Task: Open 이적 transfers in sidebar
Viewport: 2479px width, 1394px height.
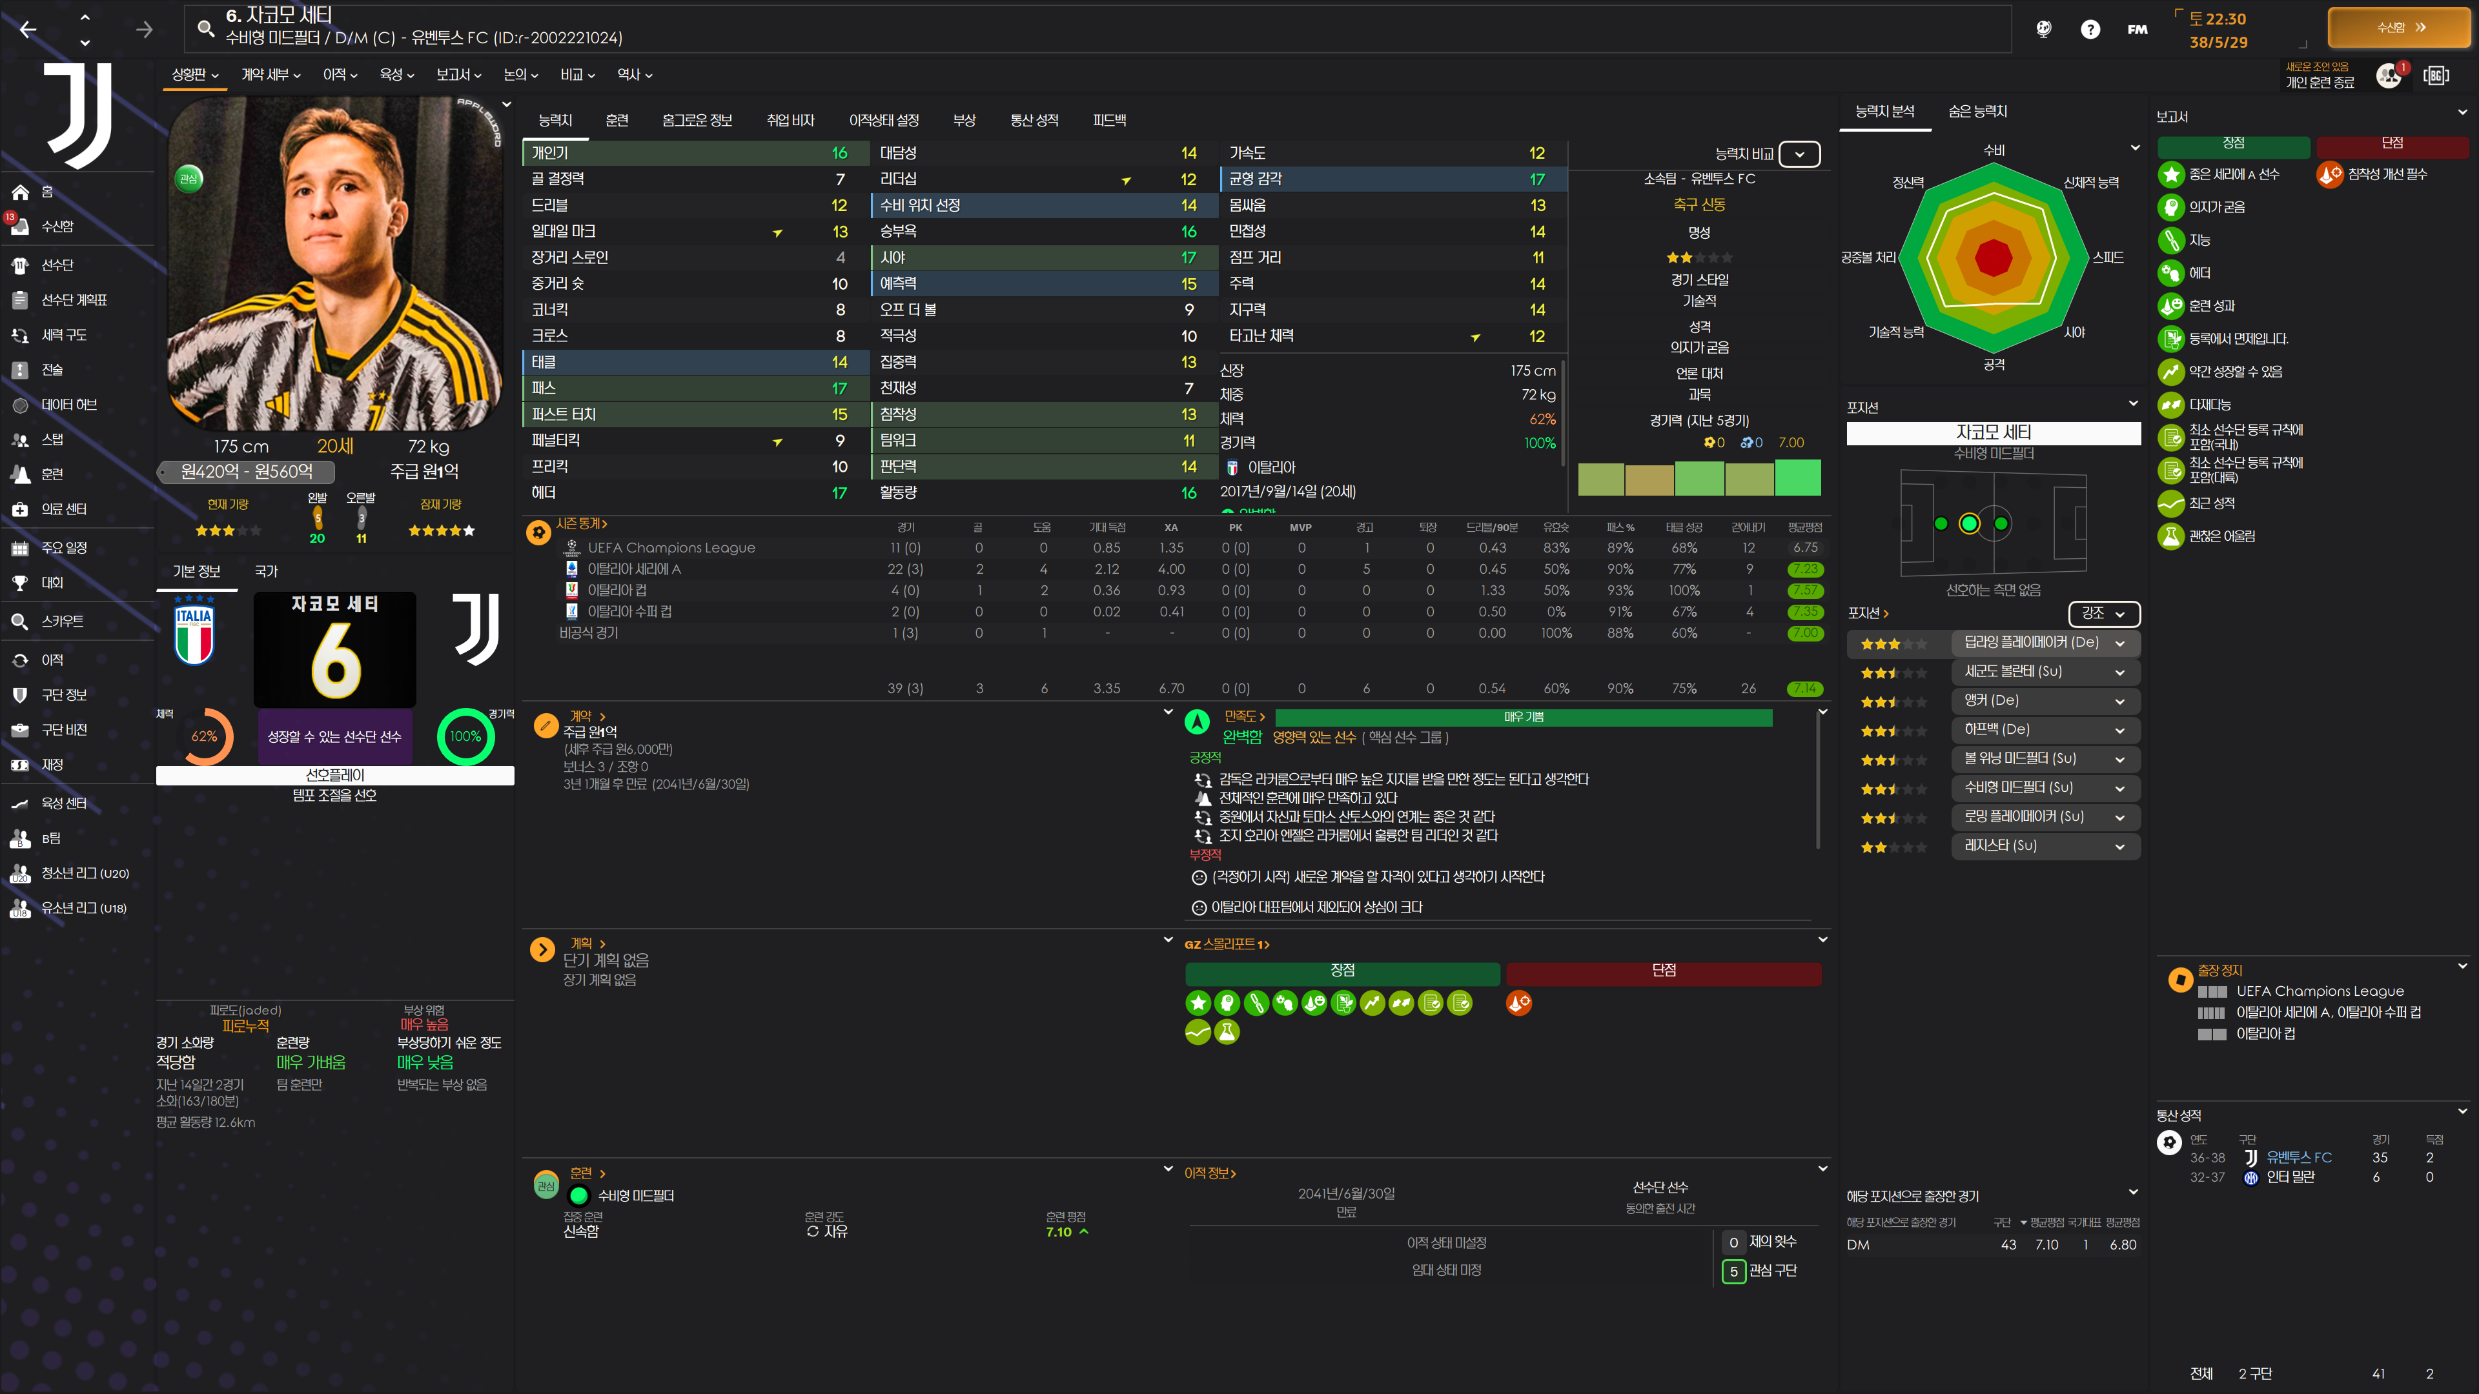Action: point(52,660)
